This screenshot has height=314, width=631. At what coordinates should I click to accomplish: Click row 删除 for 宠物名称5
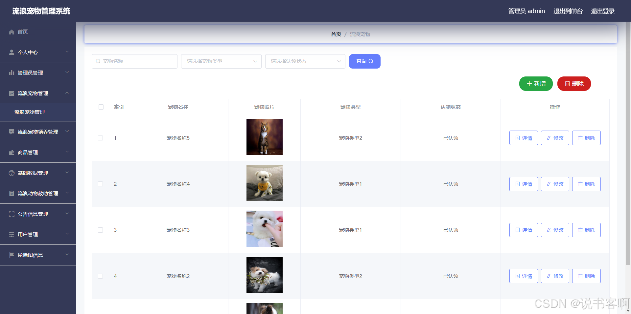tap(586, 138)
